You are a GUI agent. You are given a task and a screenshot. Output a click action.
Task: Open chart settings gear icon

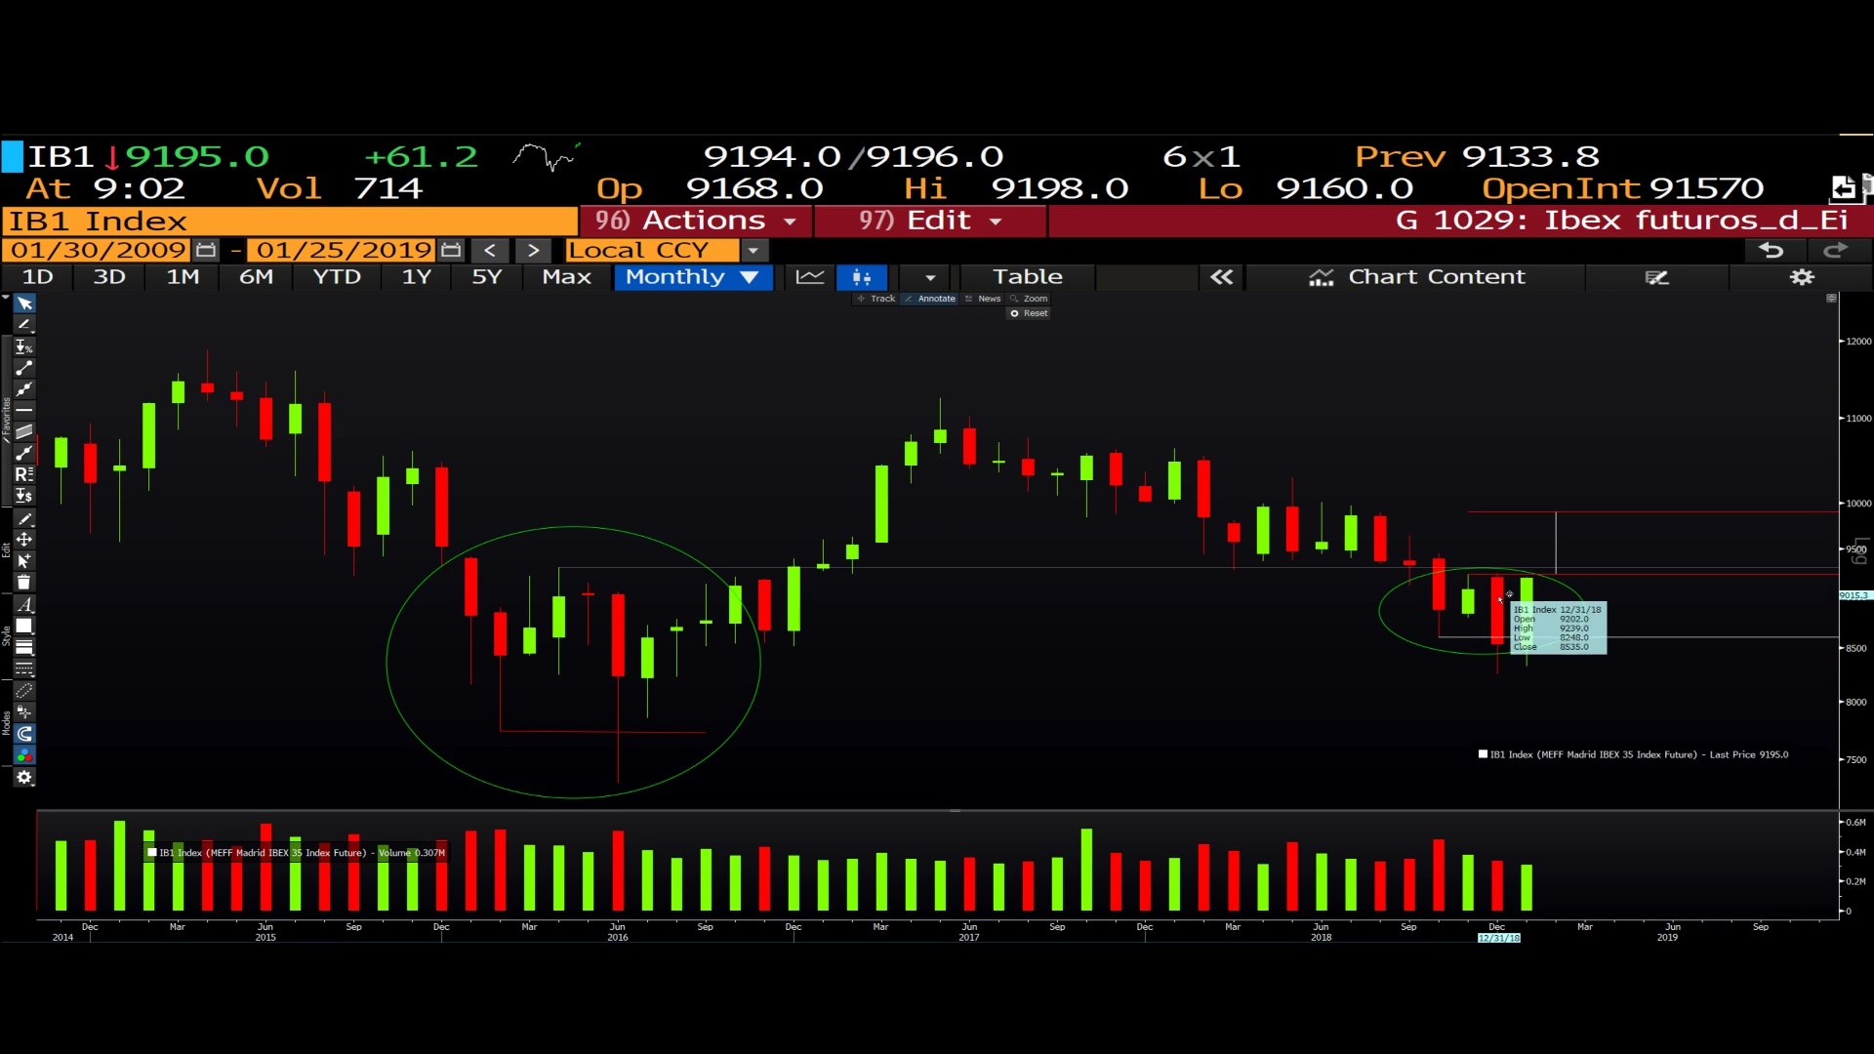pyautogui.click(x=1801, y=277)
